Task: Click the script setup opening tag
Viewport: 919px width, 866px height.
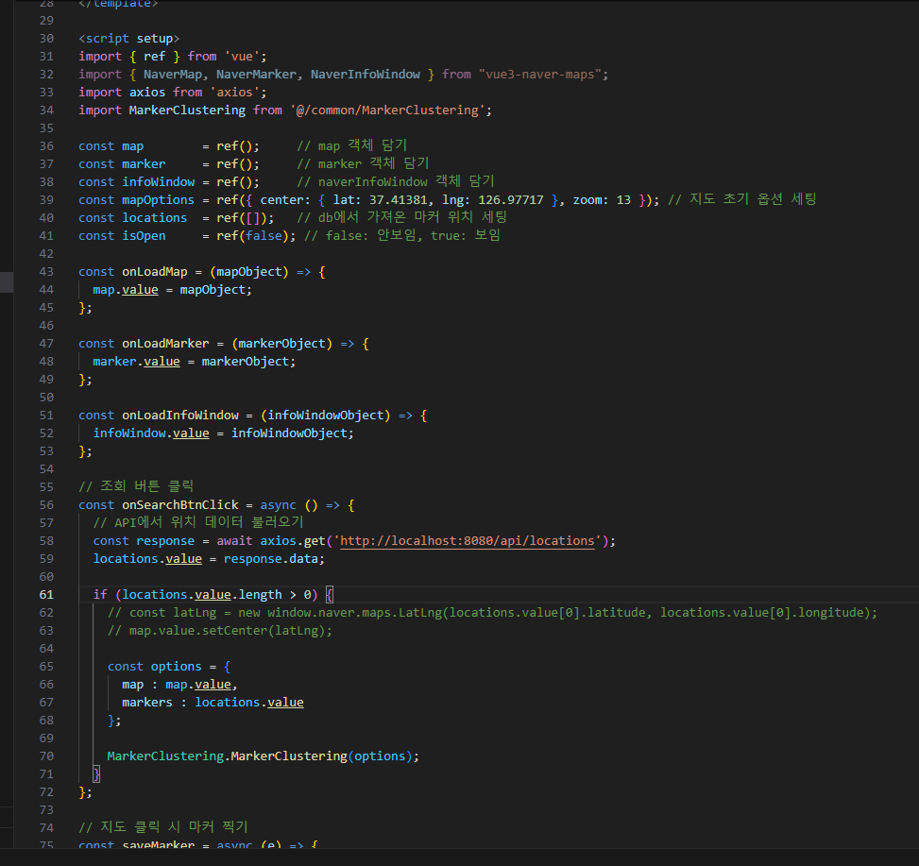Action: [128, 39]
